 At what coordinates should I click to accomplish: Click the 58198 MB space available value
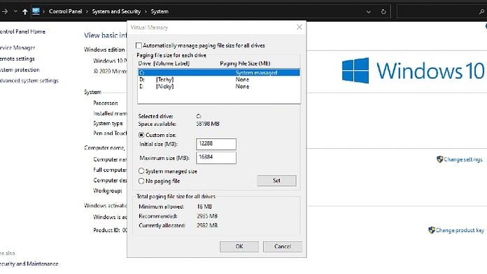(x=208, y=124)
